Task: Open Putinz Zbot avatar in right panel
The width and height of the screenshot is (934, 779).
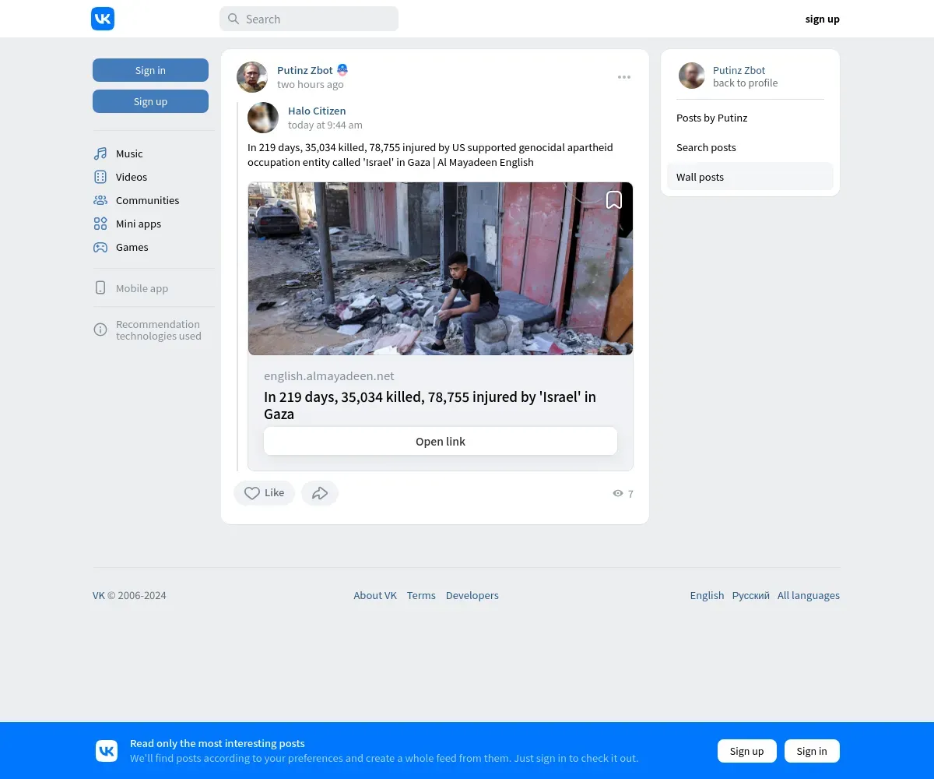Action: click(x=692, y=76)
